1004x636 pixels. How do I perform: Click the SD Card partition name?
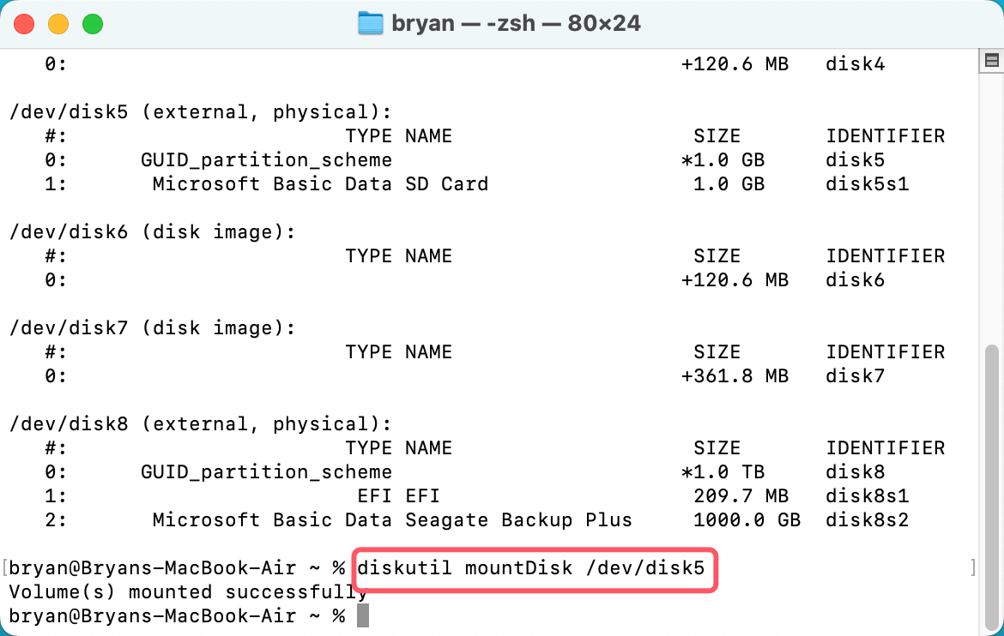coord(446,183)
